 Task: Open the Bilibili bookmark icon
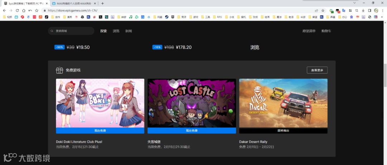(x=16, y=17)
